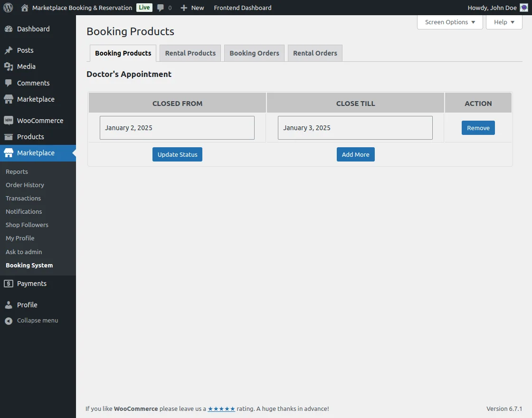Click the Media icon in sidebar
The height and width of the screenshot is (418, 532).
tap(9, 66)
